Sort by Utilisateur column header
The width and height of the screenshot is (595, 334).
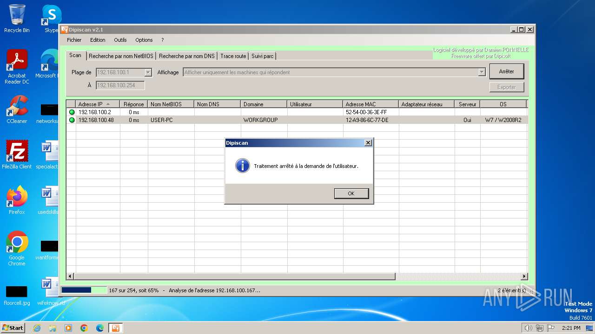coord(315,104)
